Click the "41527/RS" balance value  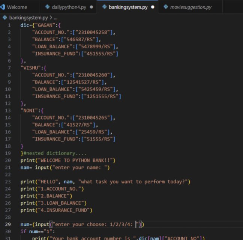coord(78,125)
